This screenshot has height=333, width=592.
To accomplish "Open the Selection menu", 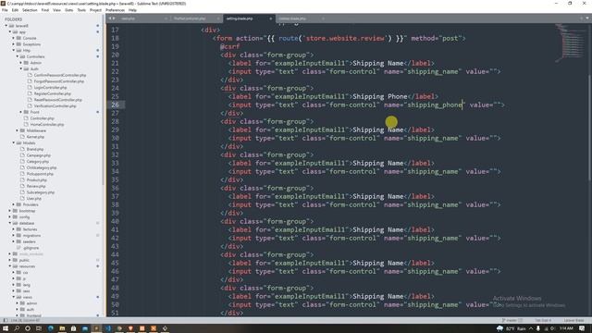I will click(x=30, y=10).
